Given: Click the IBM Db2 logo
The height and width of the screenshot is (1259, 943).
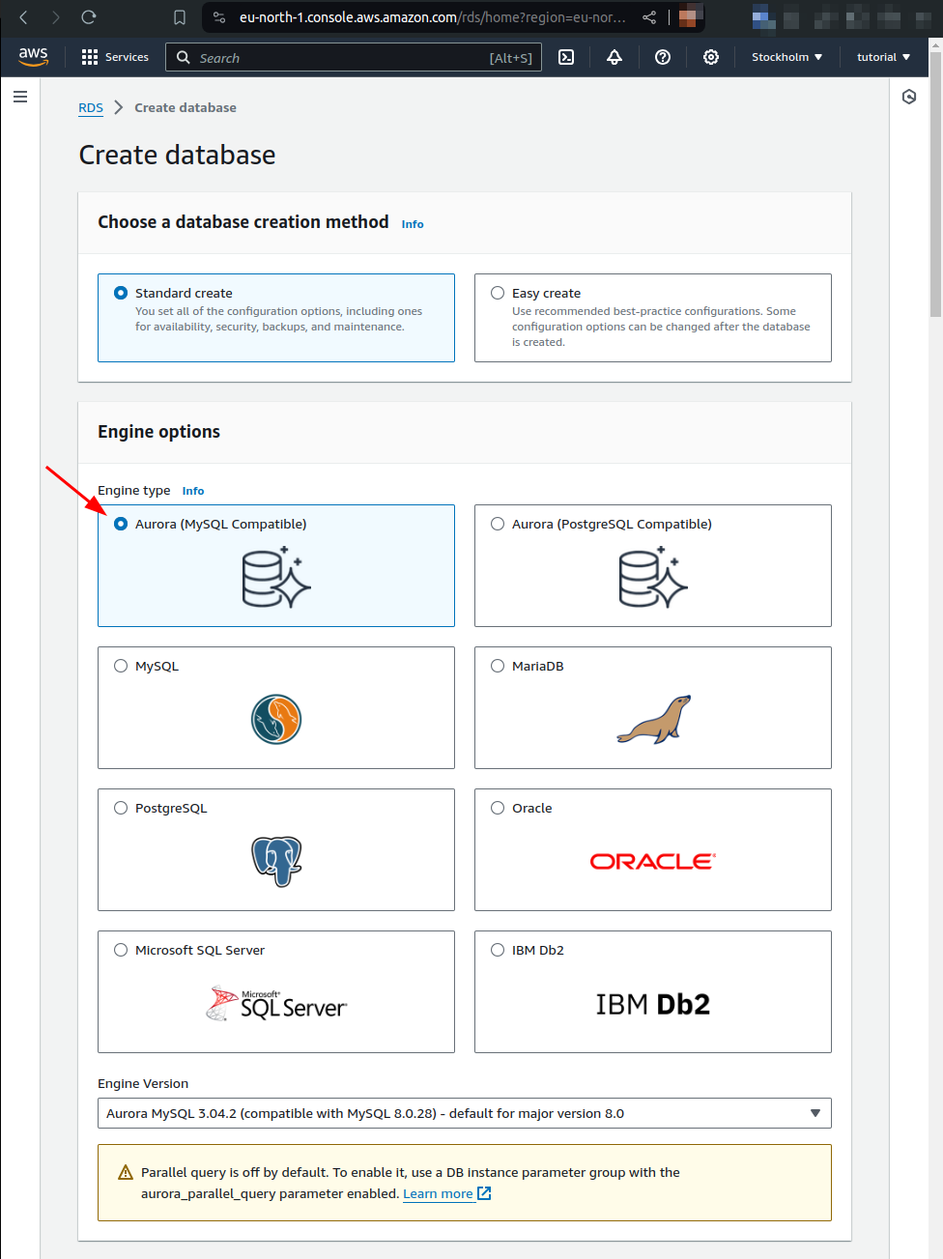Looking at the screenshot, I should tap(653, 1004).
